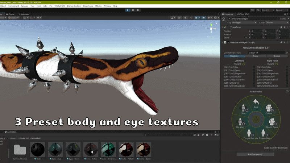Screen dimensions: 290x163
Task: Toggle grid snapping icon in scene toolbar
Action: point(25,18)
